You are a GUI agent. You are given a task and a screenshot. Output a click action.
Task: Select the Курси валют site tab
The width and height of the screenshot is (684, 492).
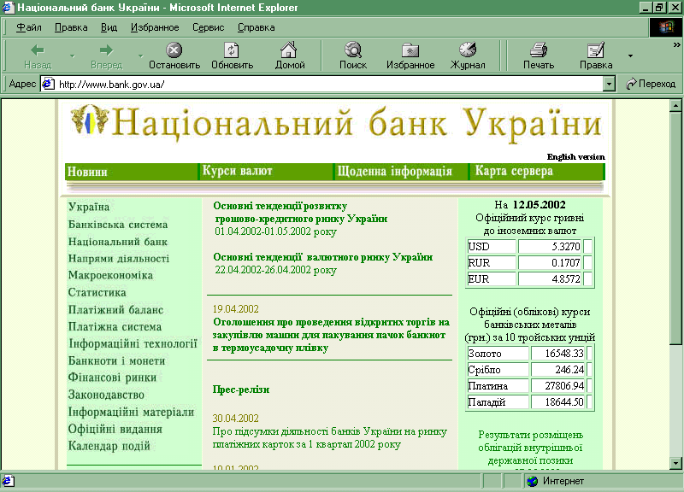(x=237, y=172)
